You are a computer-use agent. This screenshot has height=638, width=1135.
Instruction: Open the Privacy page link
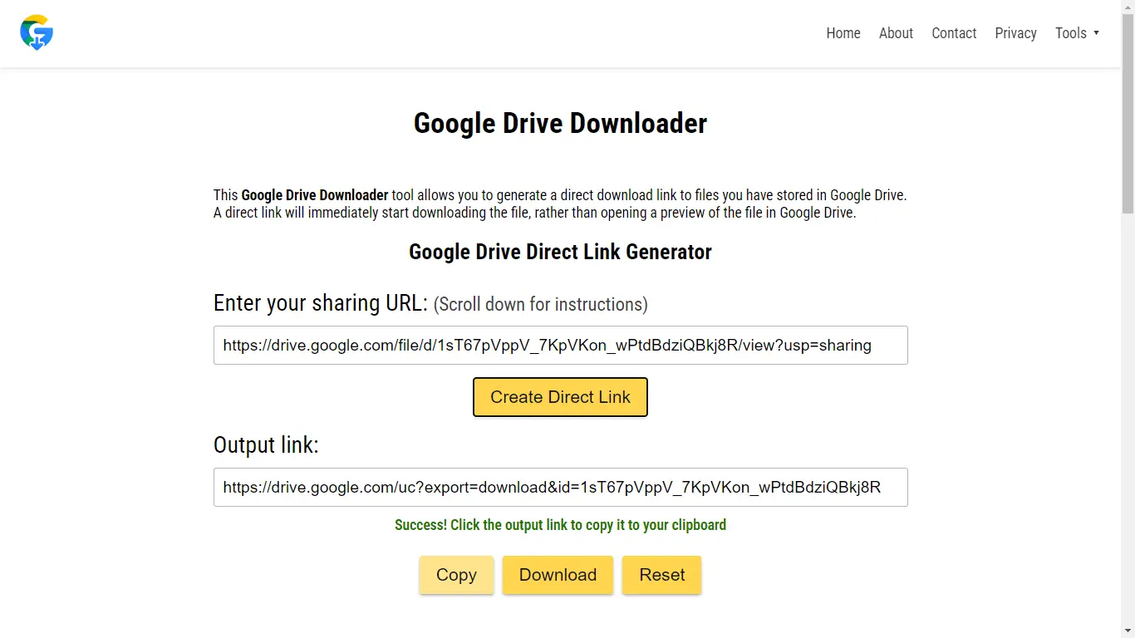point(1015,33)
